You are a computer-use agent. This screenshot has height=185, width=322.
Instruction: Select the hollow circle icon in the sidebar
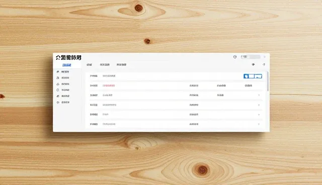pyautogui.click(x=58, y=90)
